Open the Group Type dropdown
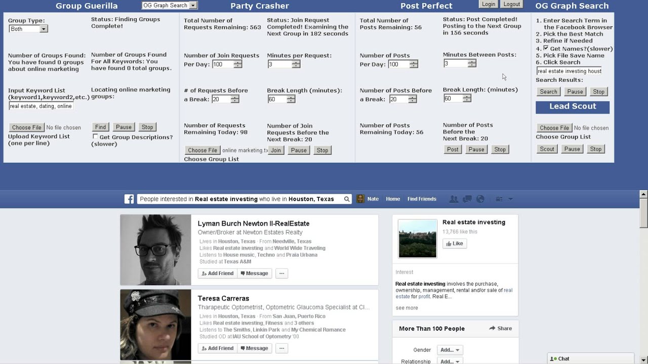Screen dimensions: 648x364 (28, 29)
